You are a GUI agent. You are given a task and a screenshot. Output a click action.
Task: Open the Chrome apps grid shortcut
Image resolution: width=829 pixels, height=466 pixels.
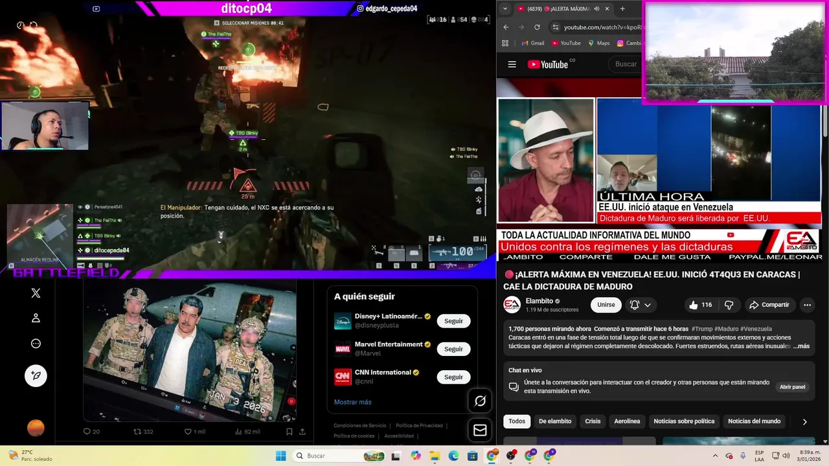click(x=505, y=43)
